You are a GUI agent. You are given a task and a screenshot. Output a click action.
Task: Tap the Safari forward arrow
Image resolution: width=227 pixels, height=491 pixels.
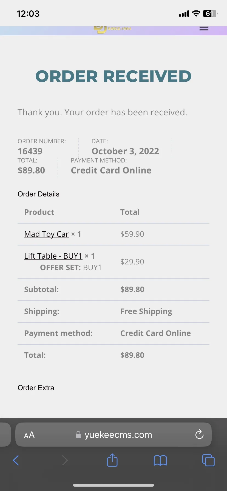[65, 460]
